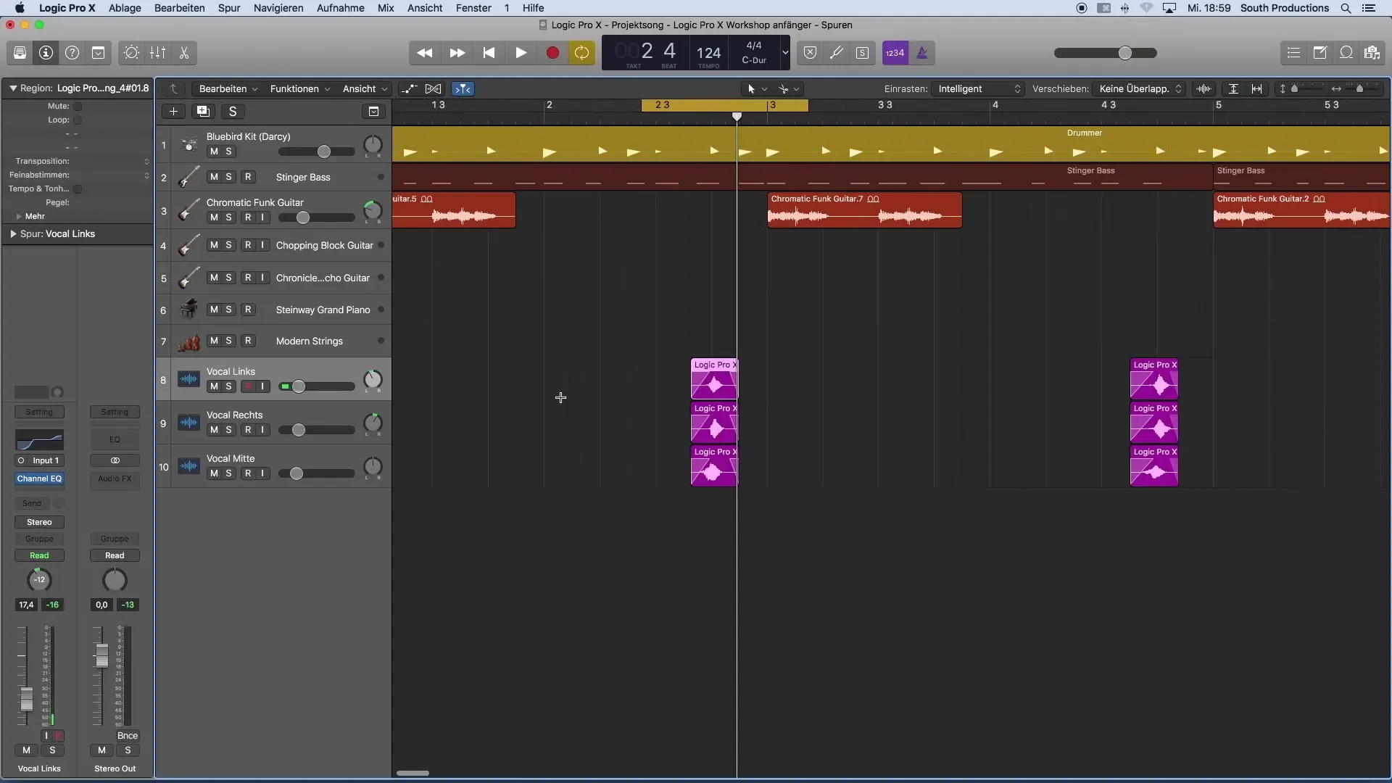Open the LCD display mode dropdown arrow
1392x783 pixels.
point(784,53)
